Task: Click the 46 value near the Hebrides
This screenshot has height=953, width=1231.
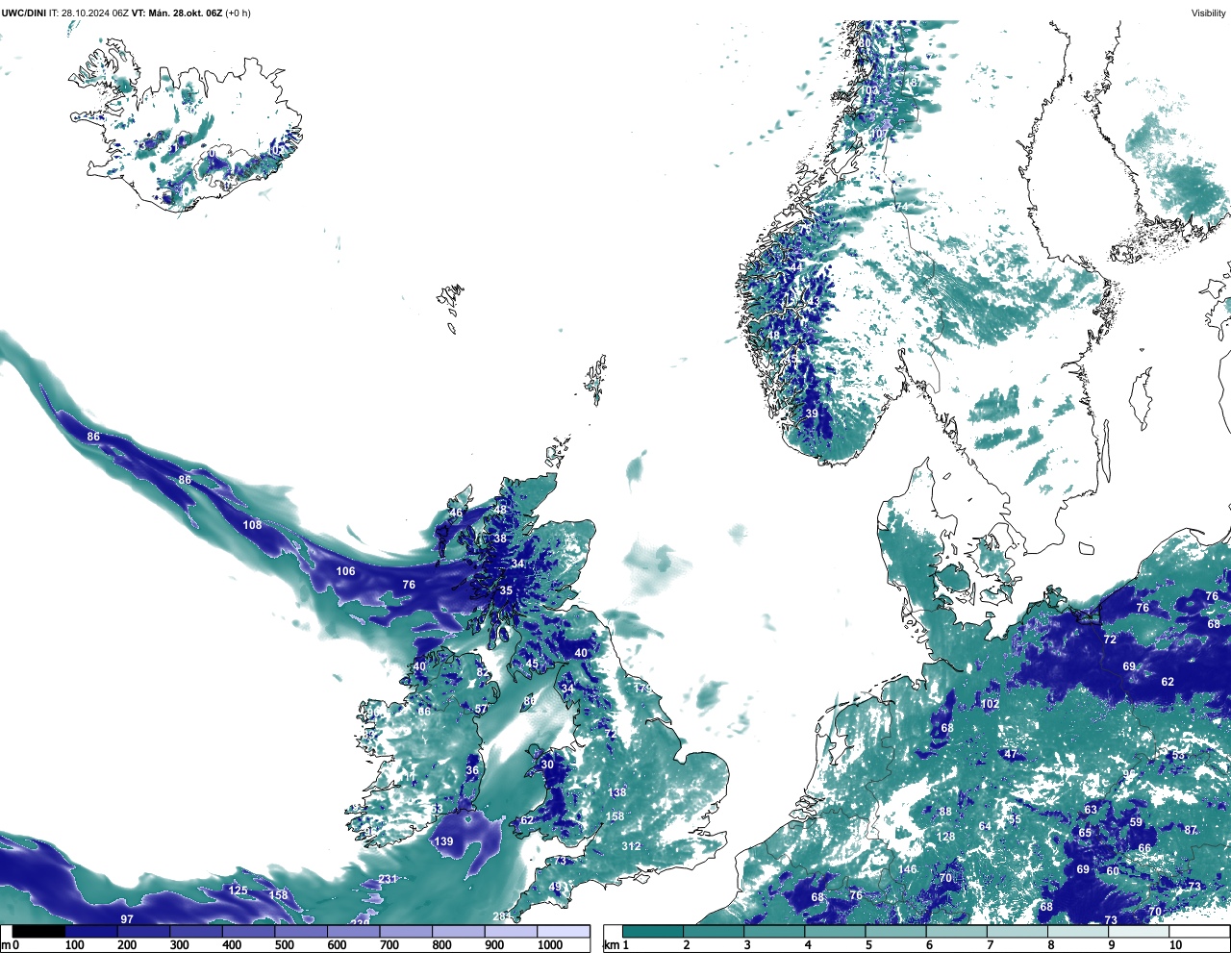Action: (456, 514)
